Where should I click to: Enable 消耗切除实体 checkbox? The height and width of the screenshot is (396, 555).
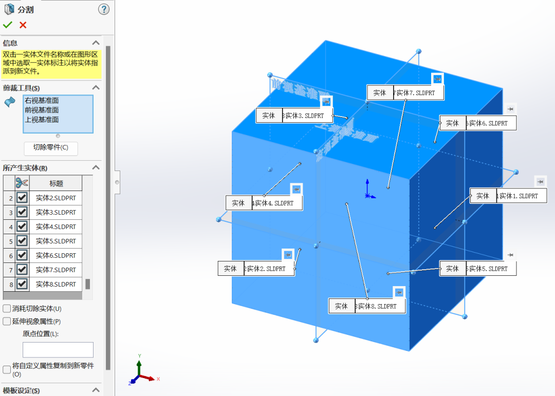click(7, 309)
